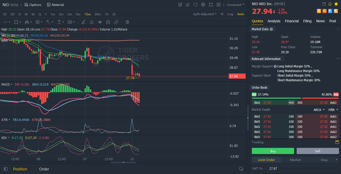This screenshot has height=174, width=341.
Task: Click the orange dollar S badge
Action: click(319, 11)
